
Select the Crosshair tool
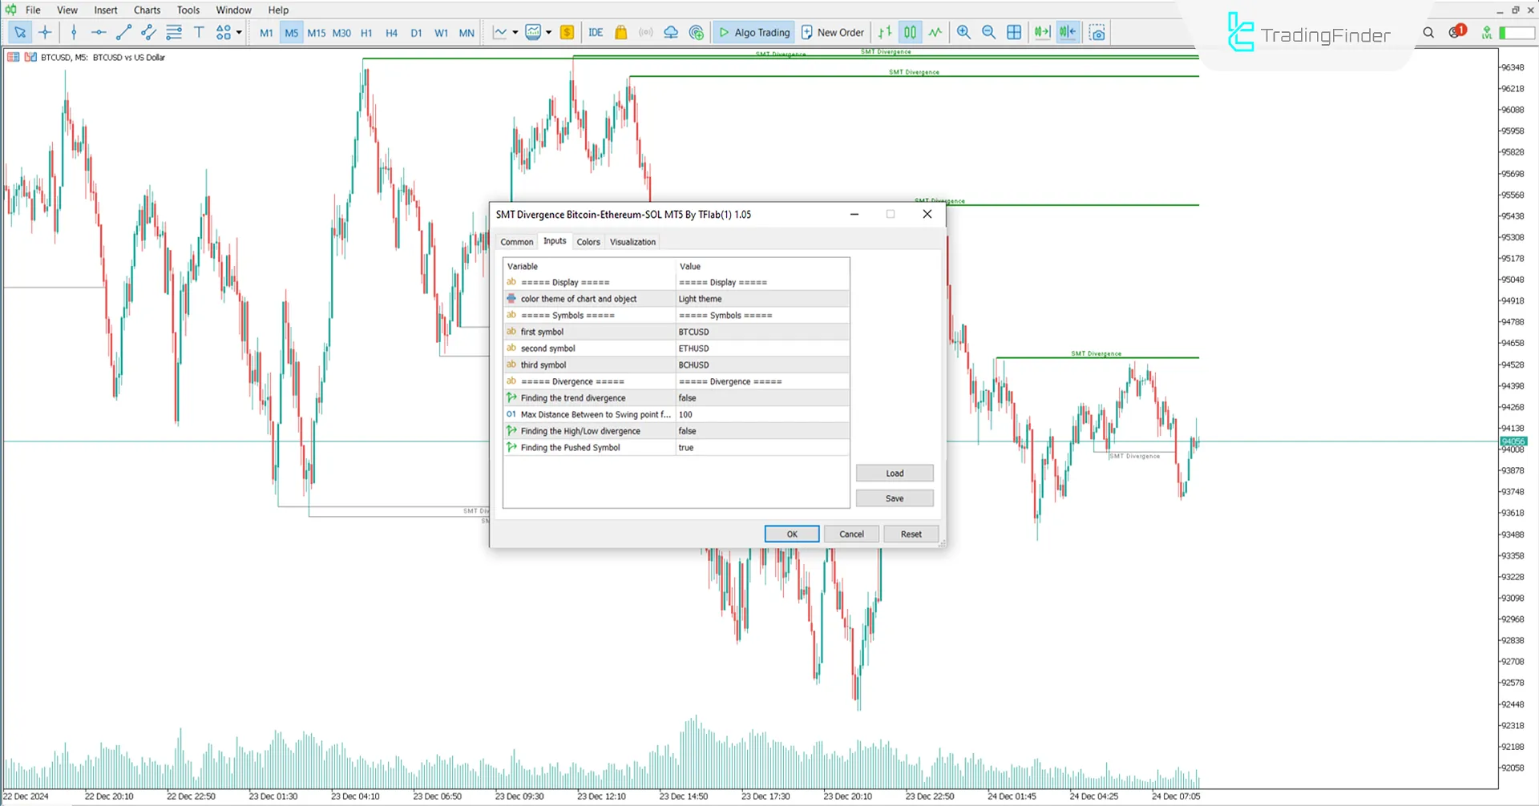coord(46,32)
